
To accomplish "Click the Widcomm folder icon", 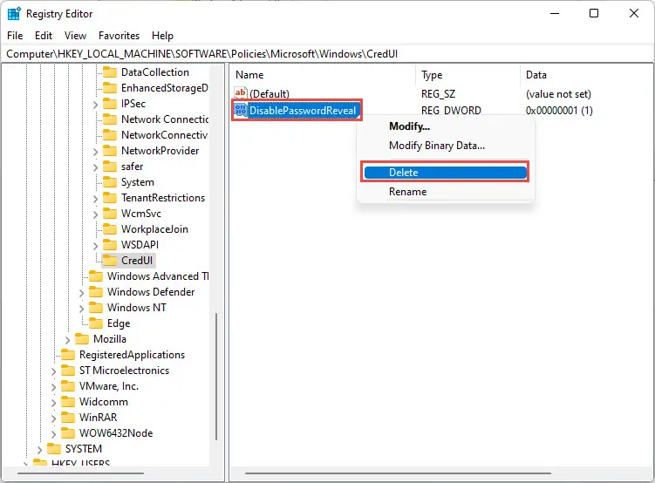I will [x=68, y=402].
